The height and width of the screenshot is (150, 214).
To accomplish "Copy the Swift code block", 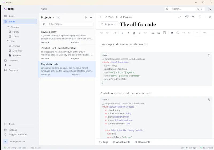I will (x=209, y=100).
